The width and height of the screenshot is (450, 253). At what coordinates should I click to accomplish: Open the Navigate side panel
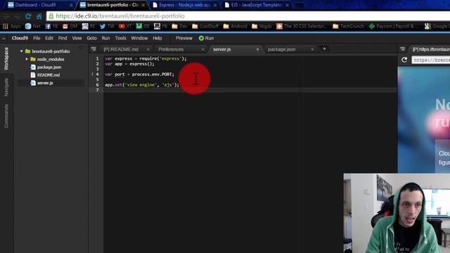click(6, 87)
